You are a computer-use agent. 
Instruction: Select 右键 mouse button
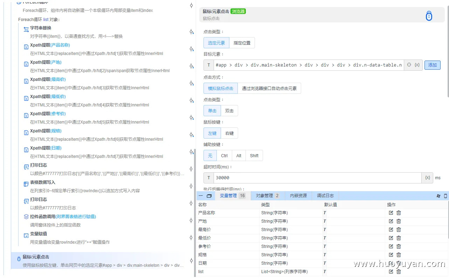point(229,133)
